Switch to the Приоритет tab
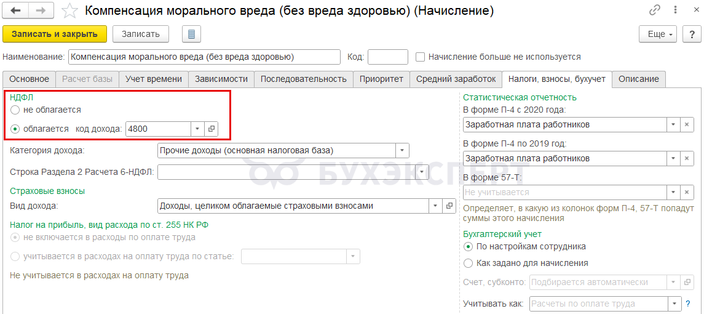This screenshot has height=314, width=704. pyautogui.click(x=381, y=79)
